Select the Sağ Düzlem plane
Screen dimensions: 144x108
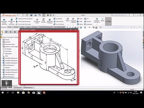(x=7, y=54)
